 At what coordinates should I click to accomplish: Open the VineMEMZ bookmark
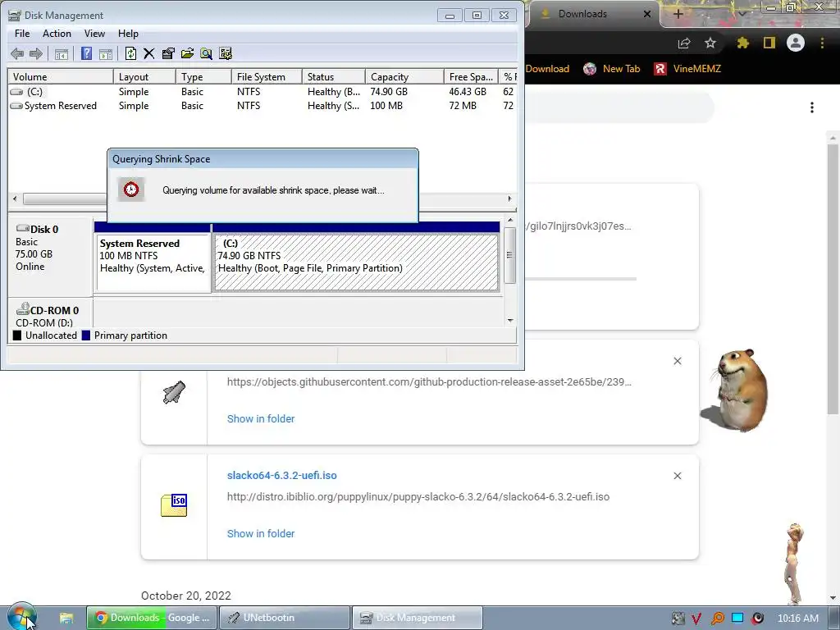pos(687,69)
